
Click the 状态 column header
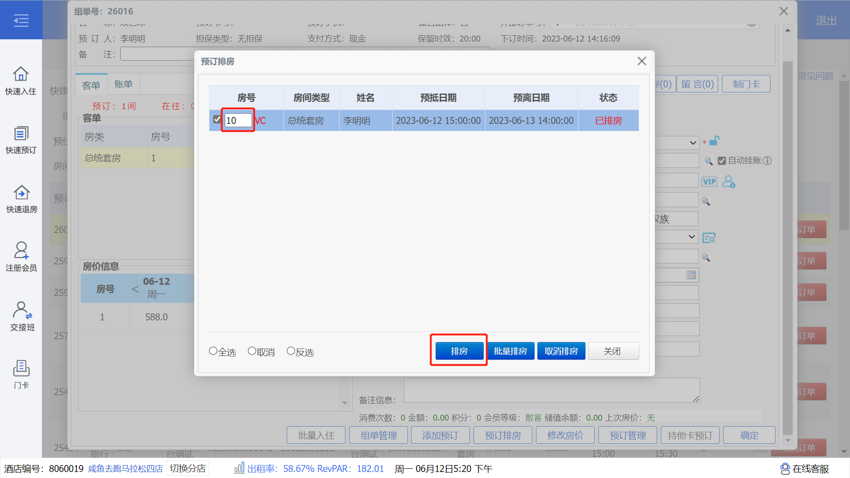tap(608, 98)
